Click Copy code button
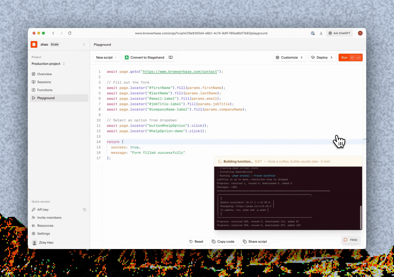 click(223, 242)
